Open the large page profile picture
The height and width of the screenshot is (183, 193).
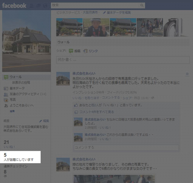tap(26, 41)
